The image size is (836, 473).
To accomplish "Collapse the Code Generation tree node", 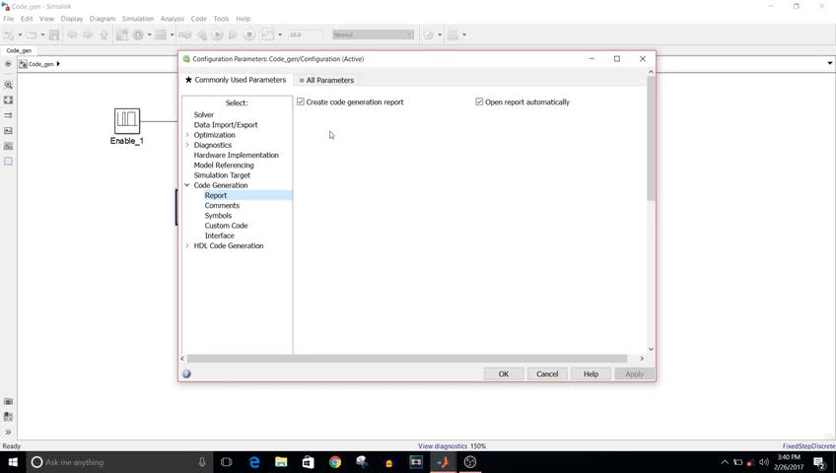I will point(187,185).
